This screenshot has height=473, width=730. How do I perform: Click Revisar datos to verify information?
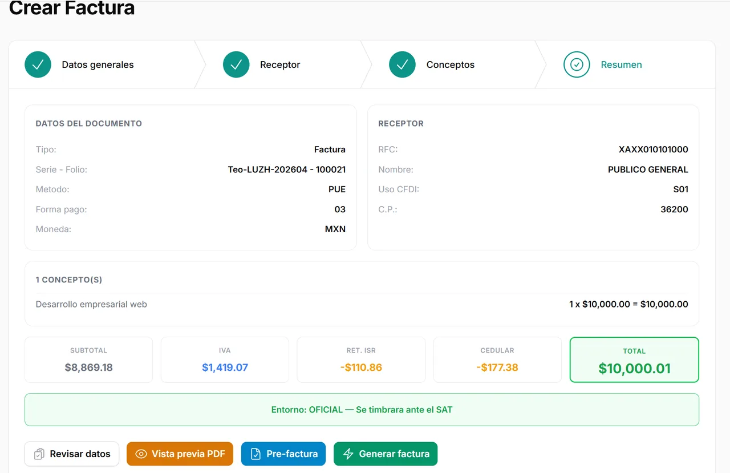[71, 454]
